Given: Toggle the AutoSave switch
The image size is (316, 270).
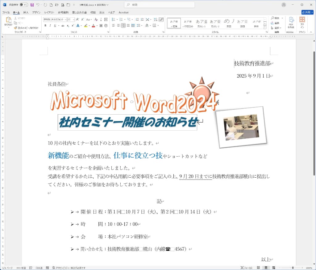Looking at the screenshot, I should [x=24, y=5].
